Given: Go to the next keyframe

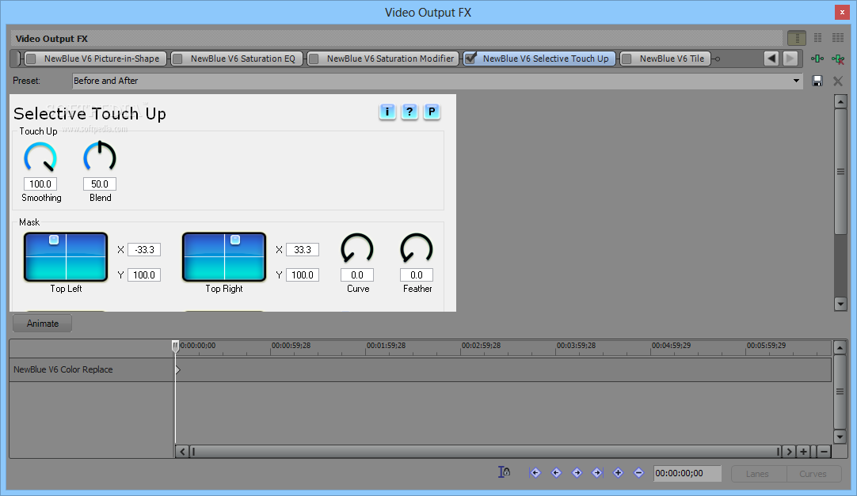Looking at the screenshot, I should [x=577, y=472].
